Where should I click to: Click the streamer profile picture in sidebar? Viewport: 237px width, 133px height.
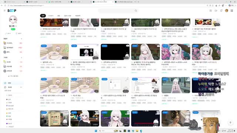(x=13, y=20)
